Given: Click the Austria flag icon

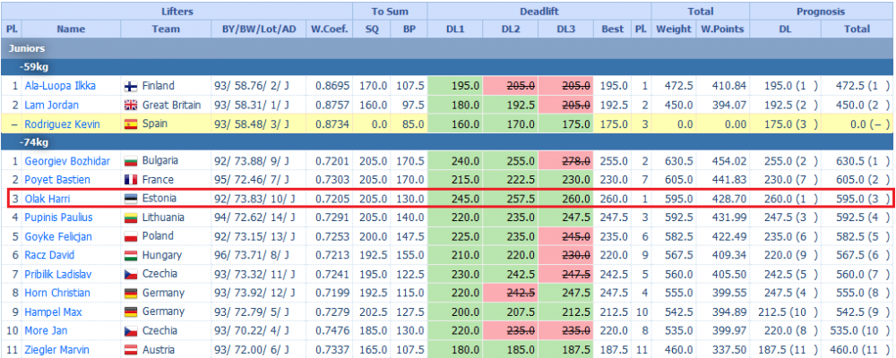Looking at the screenshot, I should (x=131, y=349).
